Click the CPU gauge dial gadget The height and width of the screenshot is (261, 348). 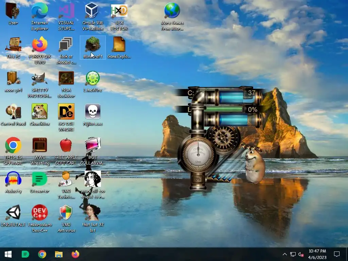point(198,155)
